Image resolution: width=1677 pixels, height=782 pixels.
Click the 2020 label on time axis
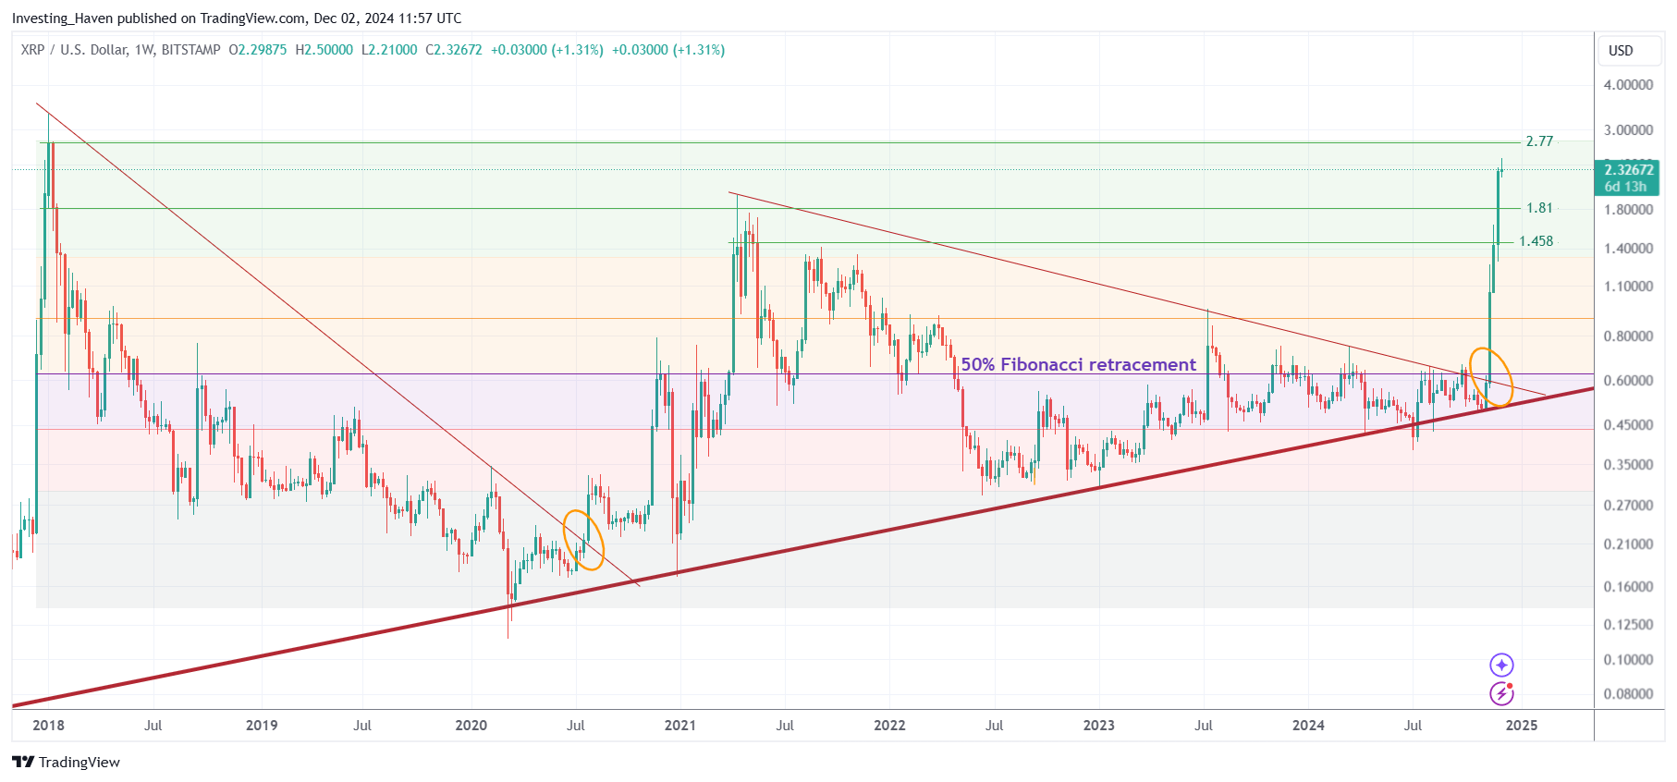tap(471, 726)
